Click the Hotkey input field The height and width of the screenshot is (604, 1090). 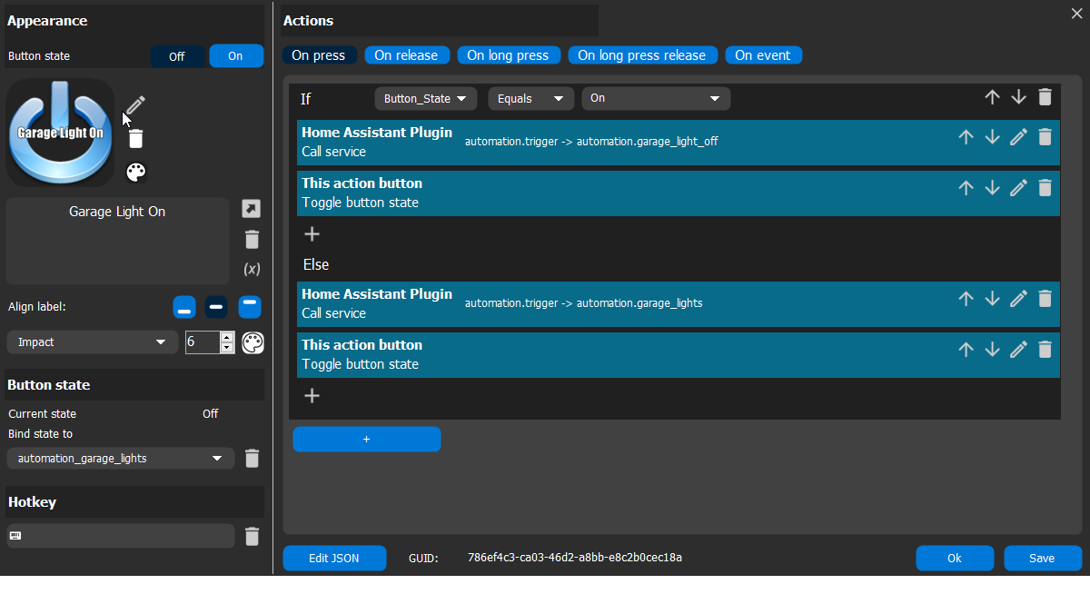tap(120, 536)
